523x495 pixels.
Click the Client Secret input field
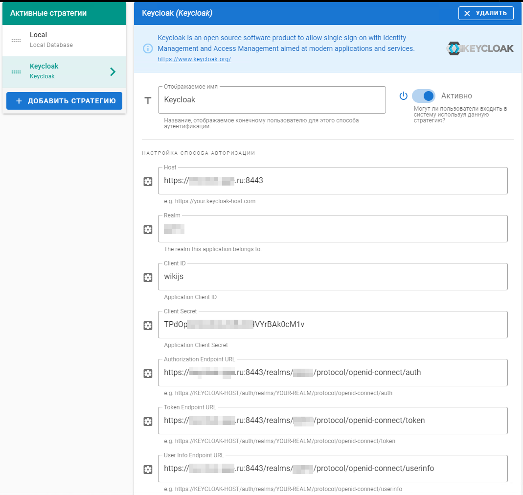(x=333, y=325)
